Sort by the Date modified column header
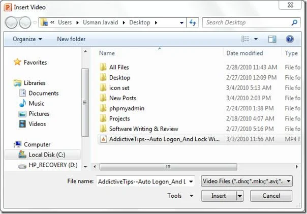This screenshot has height=214, width=307. [x=244, y=53]
